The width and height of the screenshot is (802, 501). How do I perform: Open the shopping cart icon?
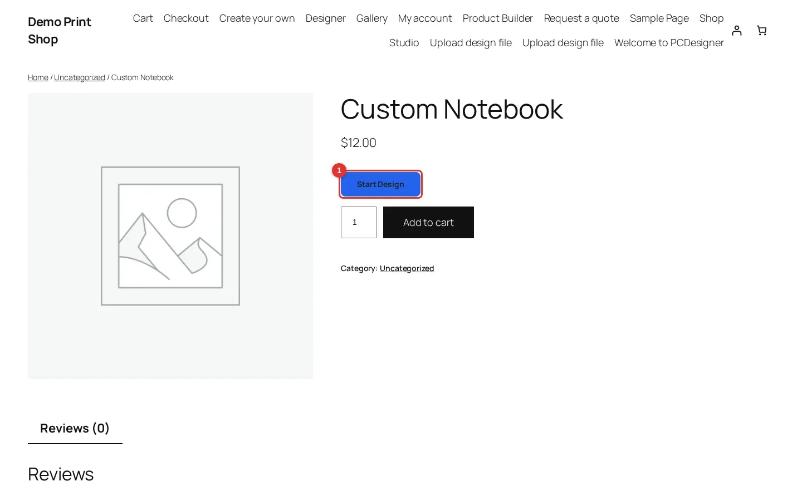[x=761, y=30]
